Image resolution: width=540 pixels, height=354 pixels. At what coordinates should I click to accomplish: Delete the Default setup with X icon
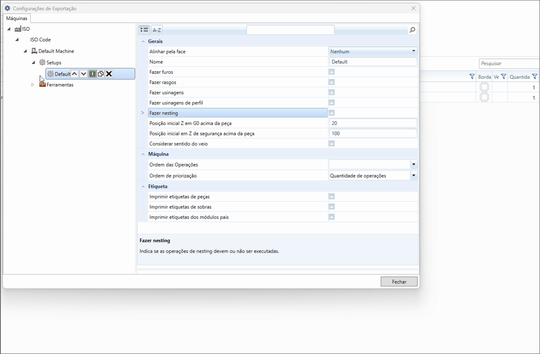[x=109, y=74]
